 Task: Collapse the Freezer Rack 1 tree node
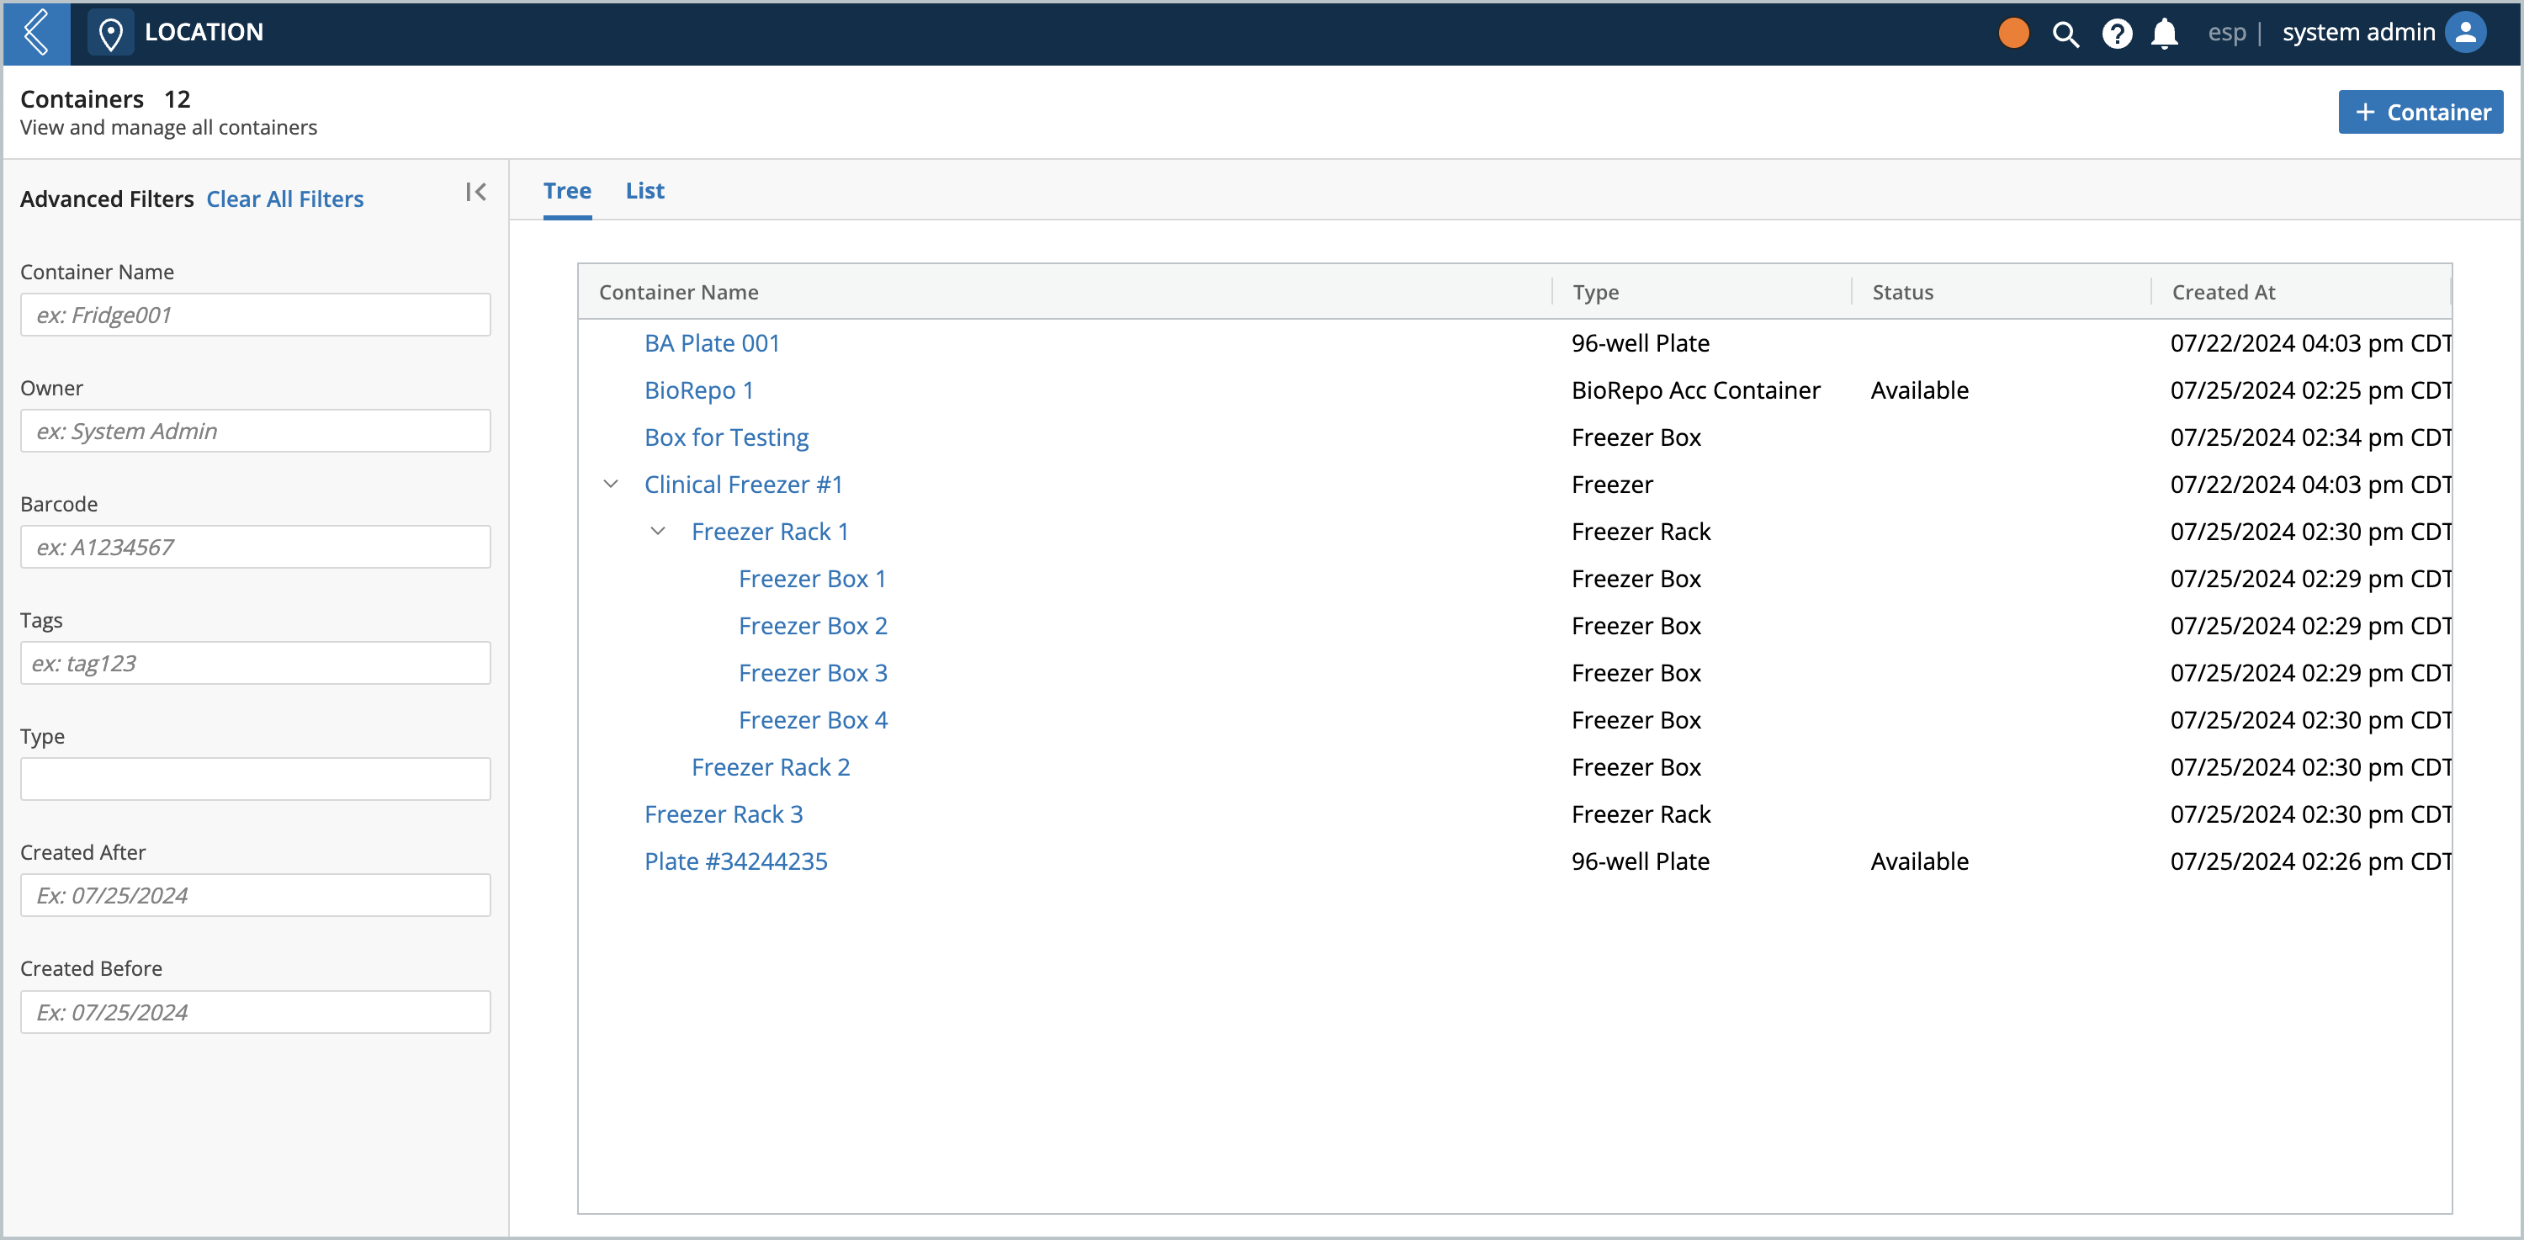pos(657,531)
